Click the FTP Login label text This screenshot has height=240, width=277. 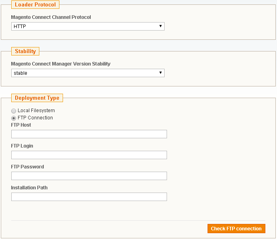click(22, 146)
